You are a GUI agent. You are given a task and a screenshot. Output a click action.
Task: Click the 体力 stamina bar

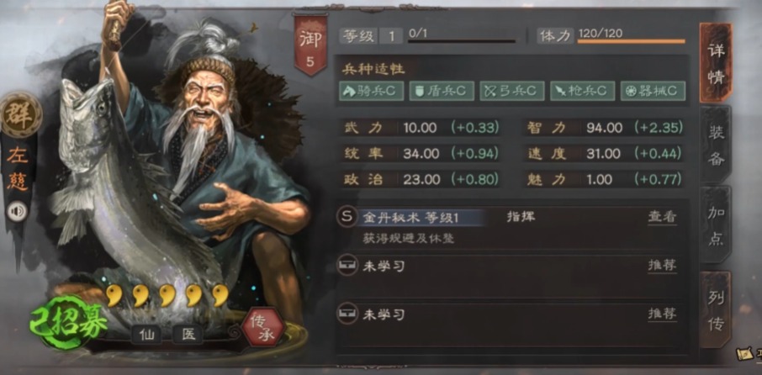pos(632,41)
